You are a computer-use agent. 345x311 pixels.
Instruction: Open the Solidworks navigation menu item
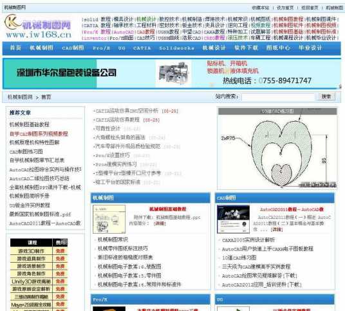point(176,48)
